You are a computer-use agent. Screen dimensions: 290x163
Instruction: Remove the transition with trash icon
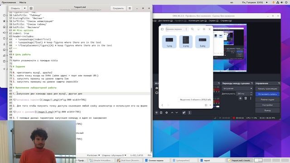(246, 98)
